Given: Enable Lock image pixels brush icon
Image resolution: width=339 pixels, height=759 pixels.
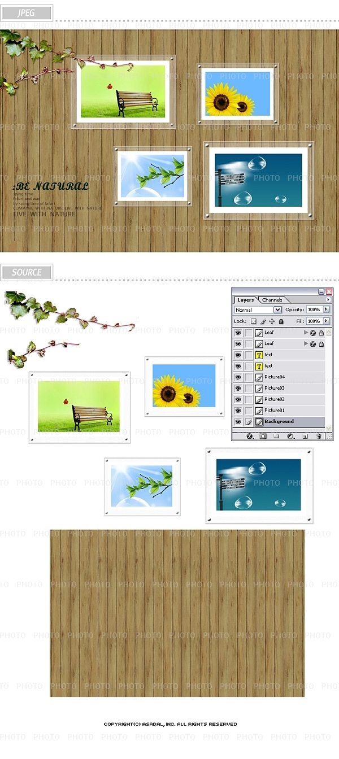Looking at the screenshot, I should [x=263, y=321].
